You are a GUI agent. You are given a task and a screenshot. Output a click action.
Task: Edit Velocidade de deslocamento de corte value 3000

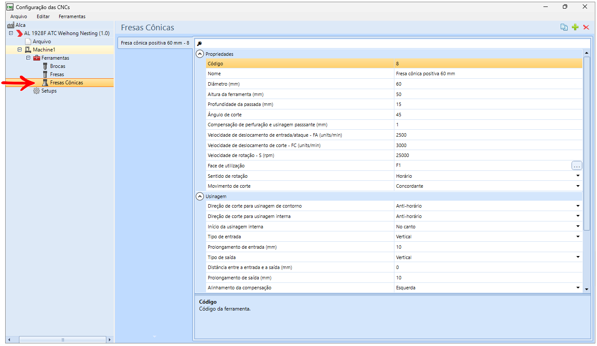(x=488, y=145)
